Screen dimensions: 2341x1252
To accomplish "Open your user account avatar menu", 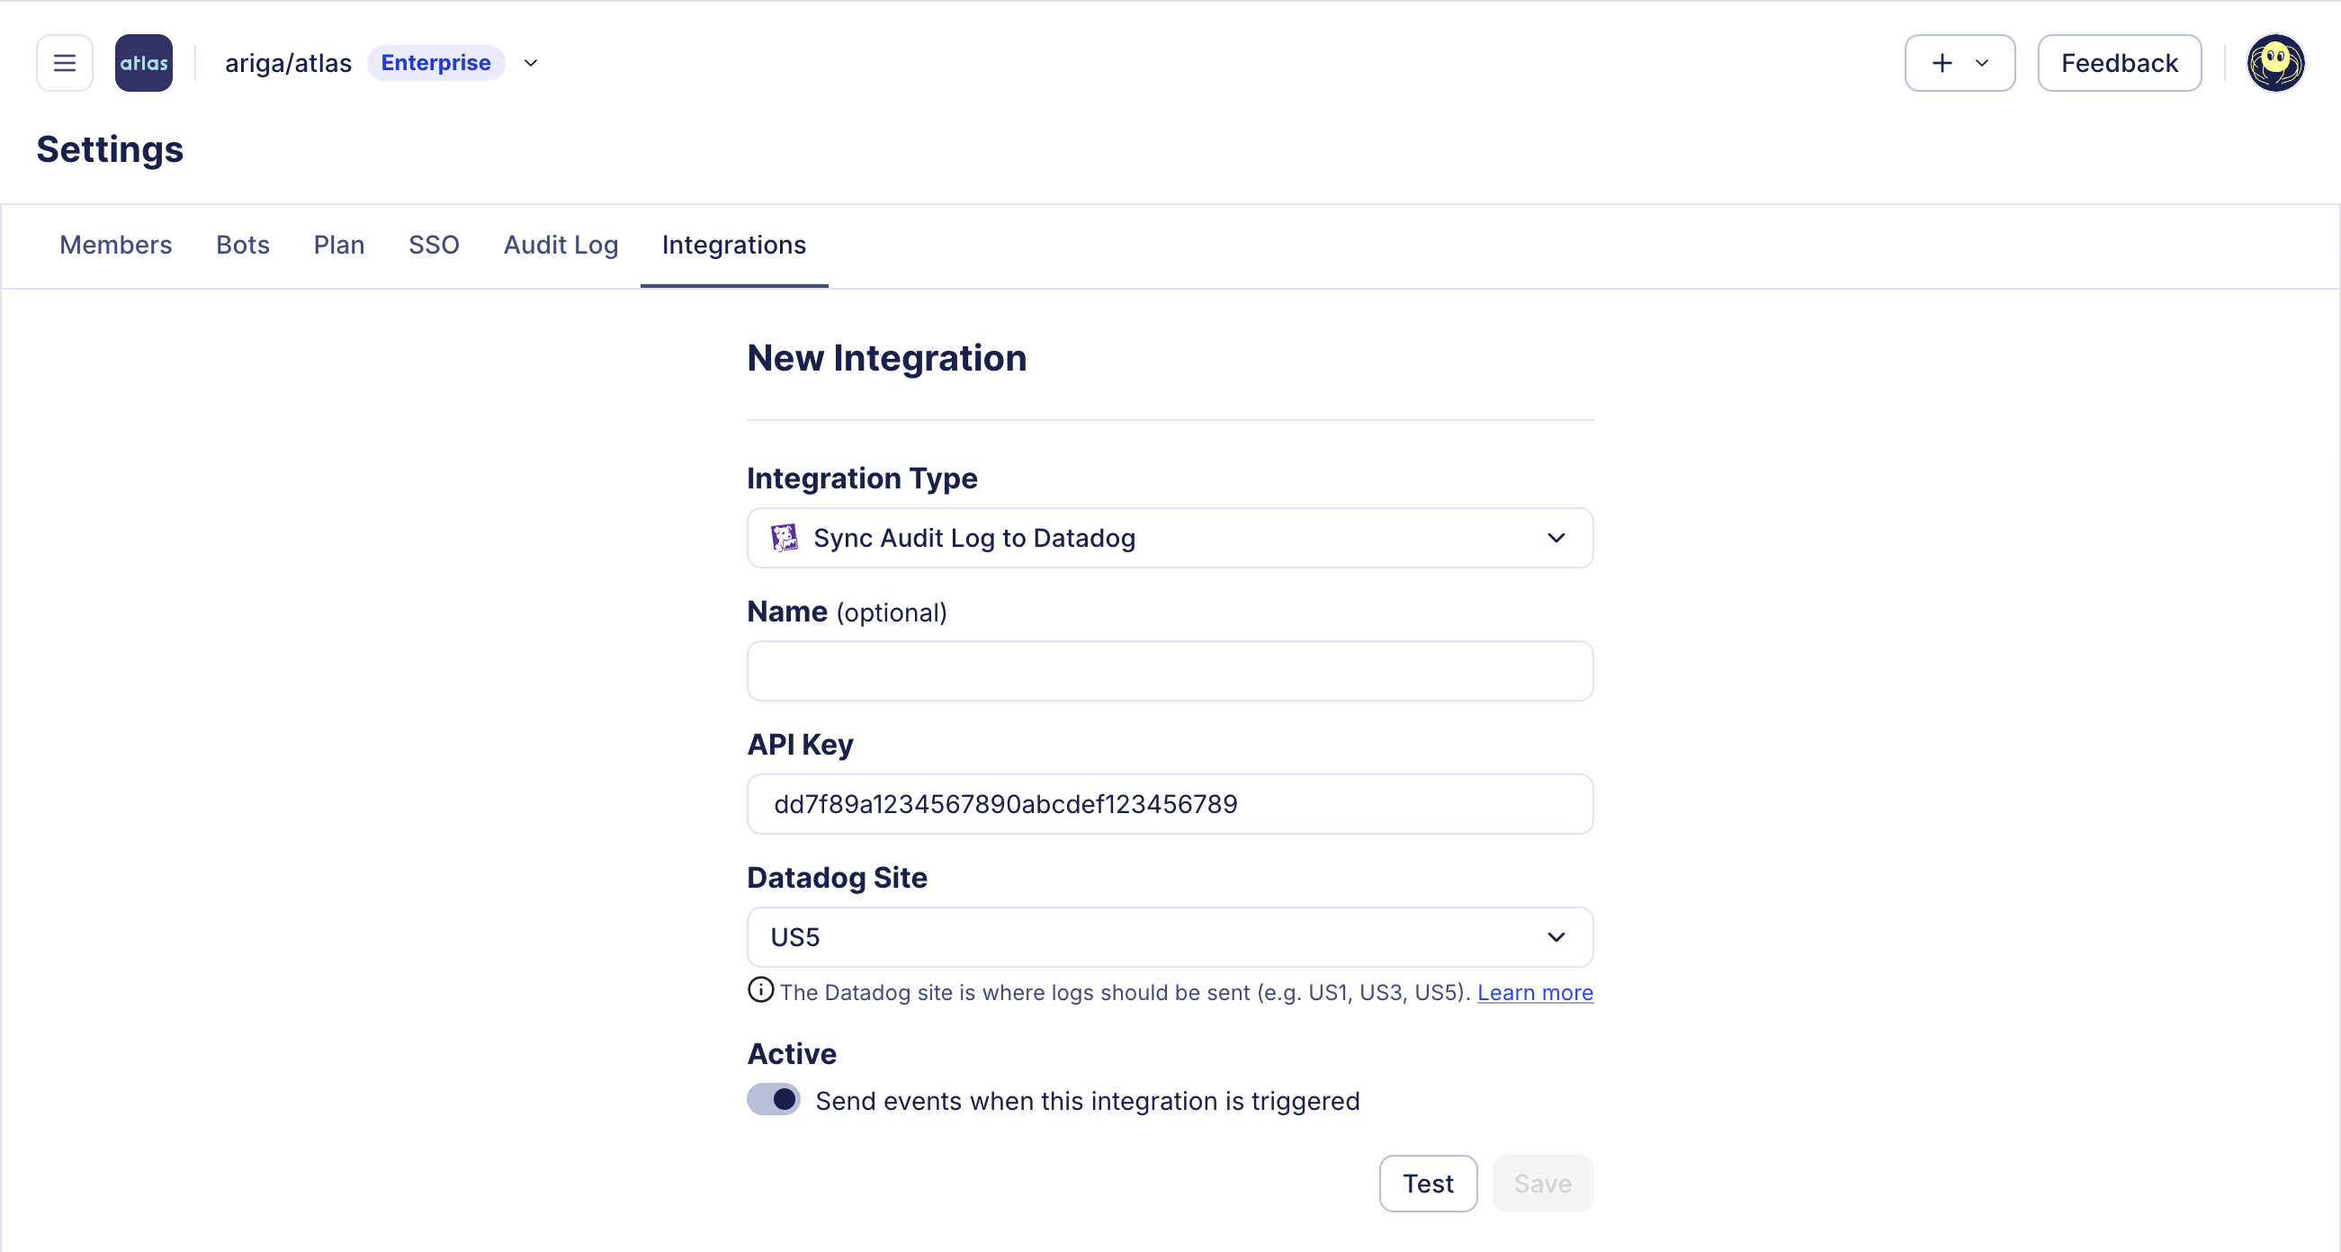I will (2275, 62).
